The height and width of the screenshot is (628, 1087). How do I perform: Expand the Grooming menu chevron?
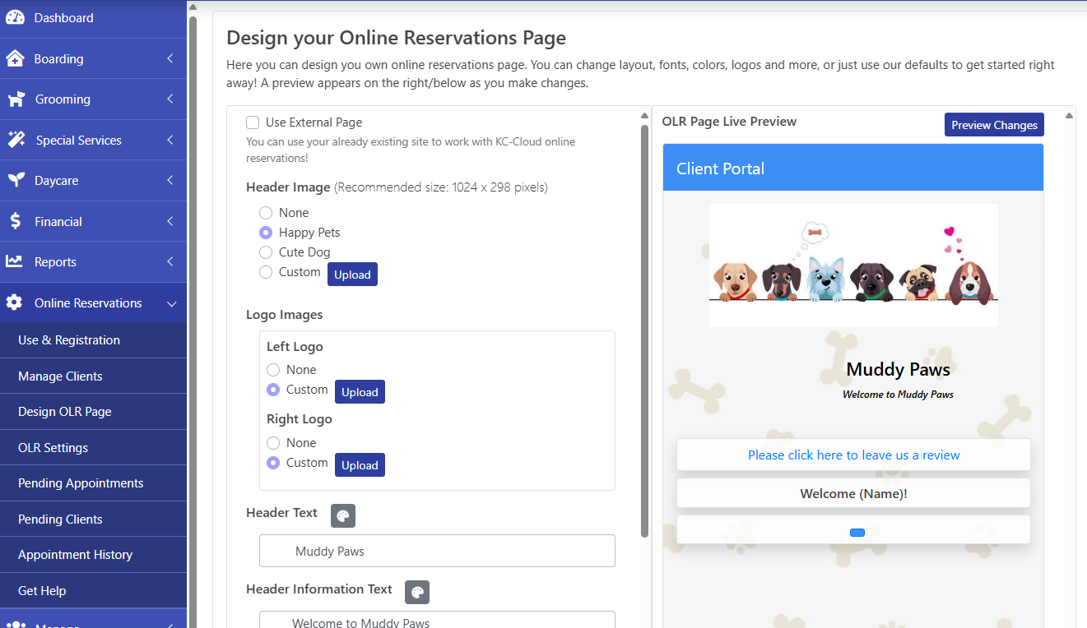coord(170,99)
